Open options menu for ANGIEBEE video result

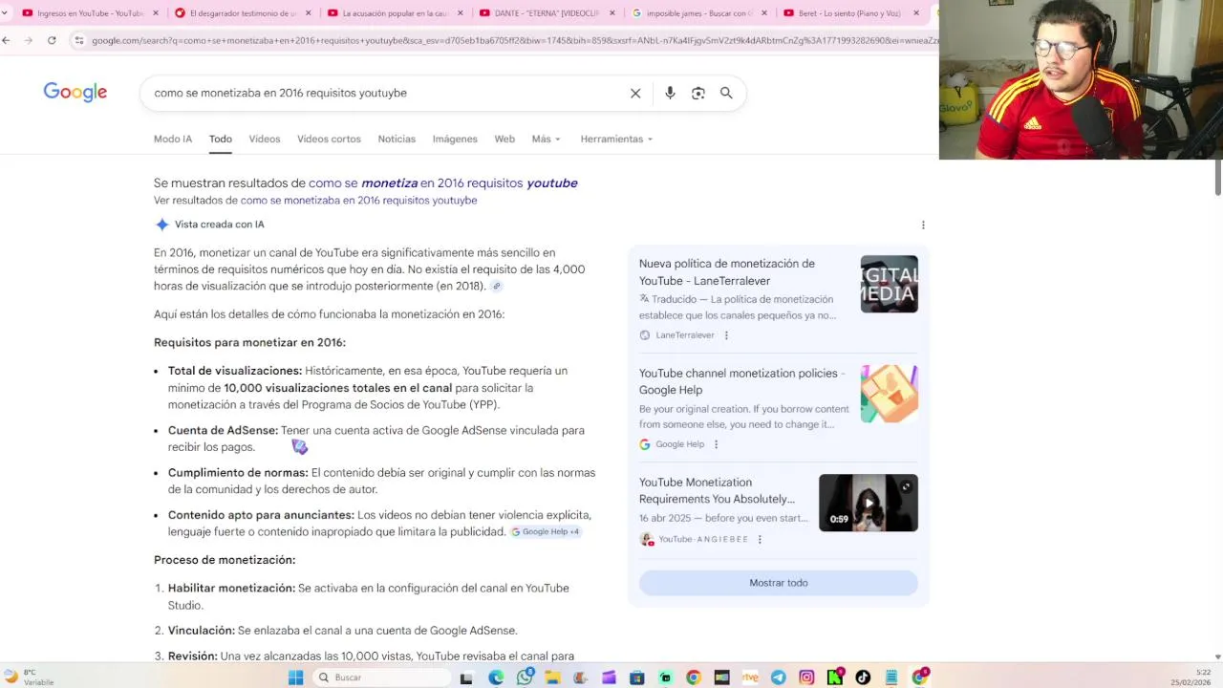[x=760, y=539]
